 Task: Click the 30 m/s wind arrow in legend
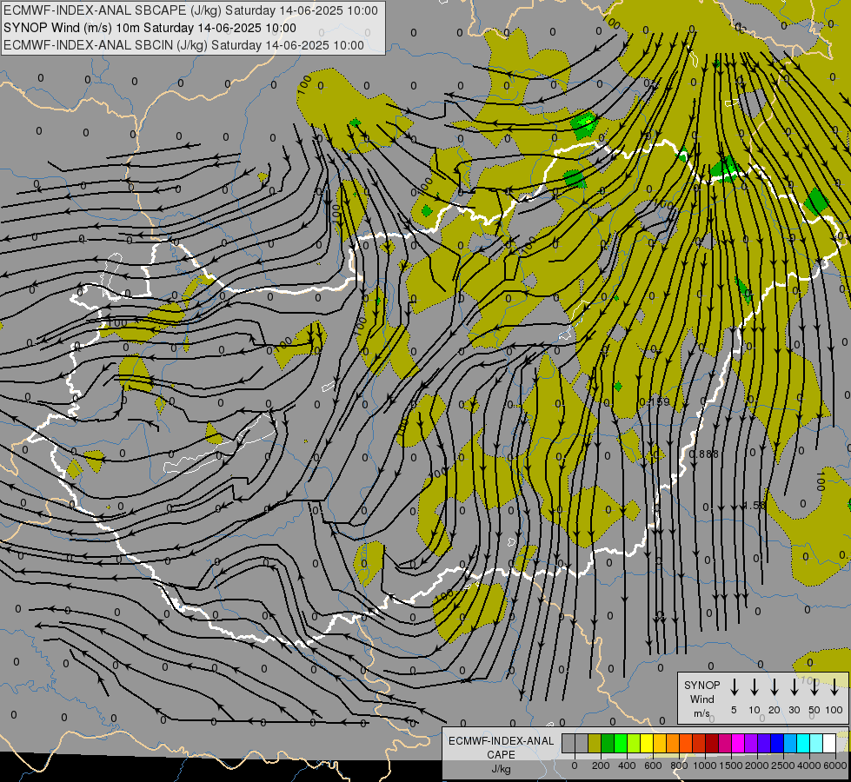(794, 686)
